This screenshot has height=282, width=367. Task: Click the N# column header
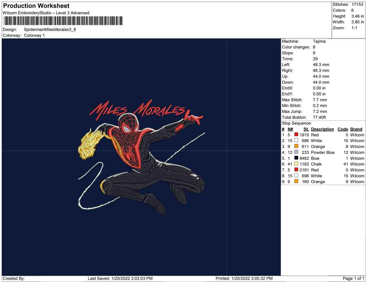[290, 129]
